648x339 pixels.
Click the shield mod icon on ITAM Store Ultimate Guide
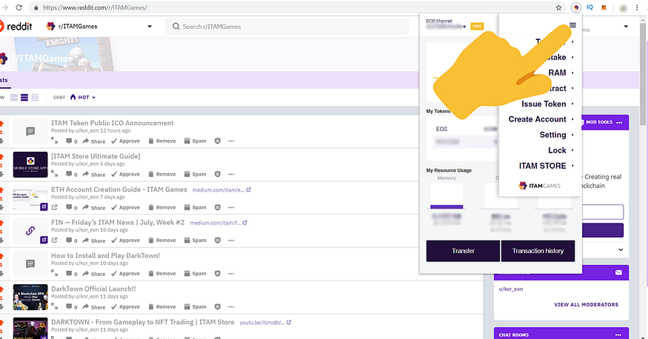click(x=218, y=174)
